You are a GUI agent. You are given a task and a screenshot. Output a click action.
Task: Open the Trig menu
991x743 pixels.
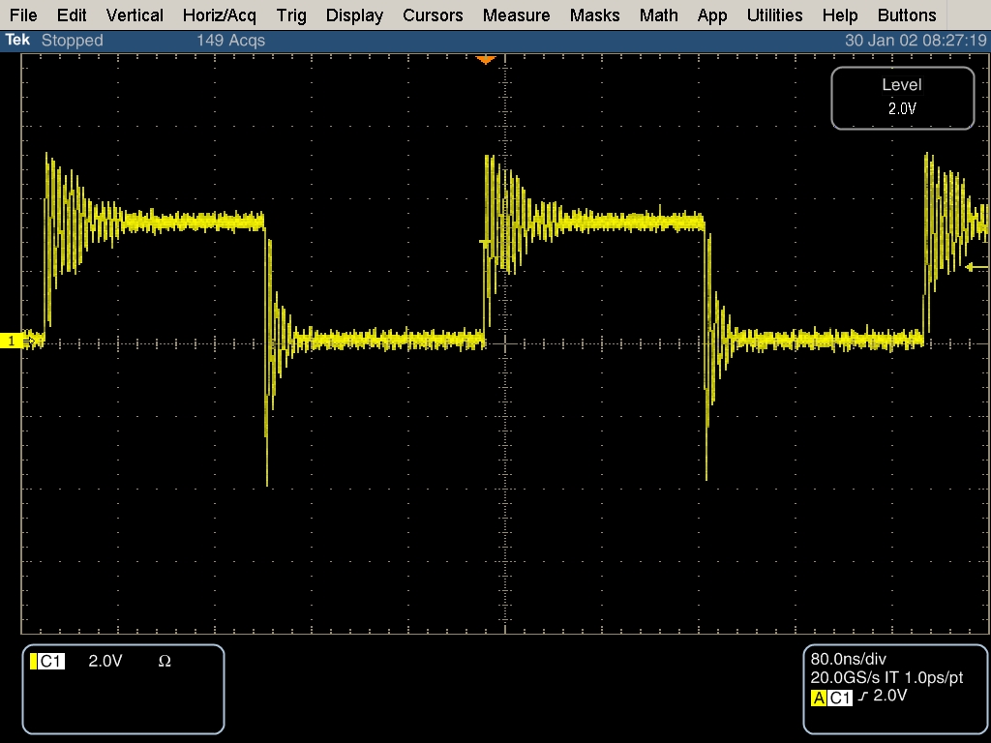pos(291,15)
